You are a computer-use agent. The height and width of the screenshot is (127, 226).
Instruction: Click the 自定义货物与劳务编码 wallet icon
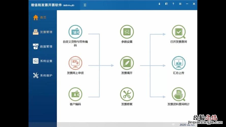75,32
